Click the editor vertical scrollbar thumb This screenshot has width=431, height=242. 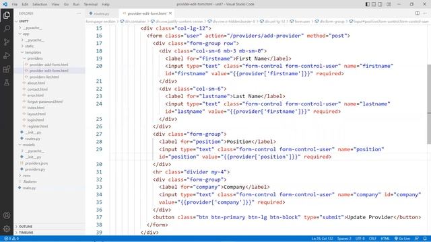(x=429, y=104)
